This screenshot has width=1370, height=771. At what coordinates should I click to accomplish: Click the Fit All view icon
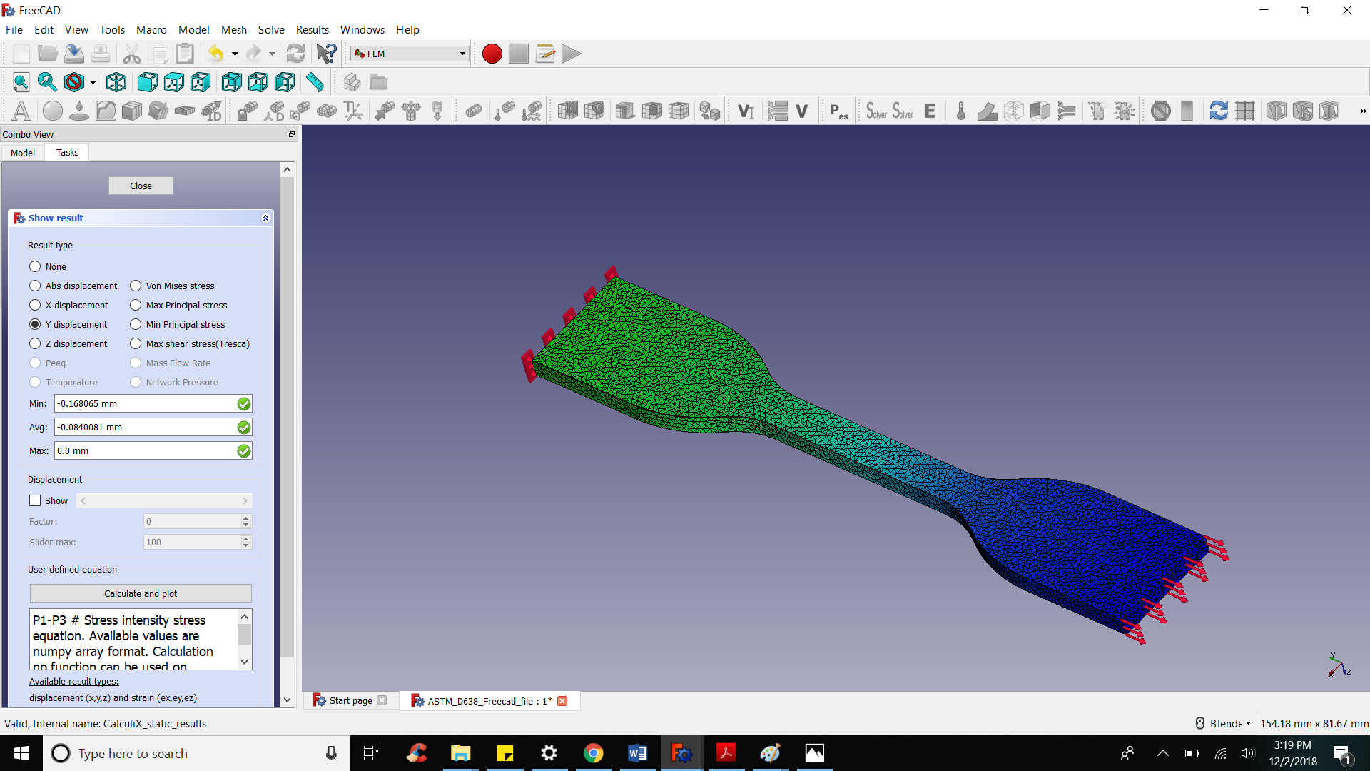tap(21, 82)
